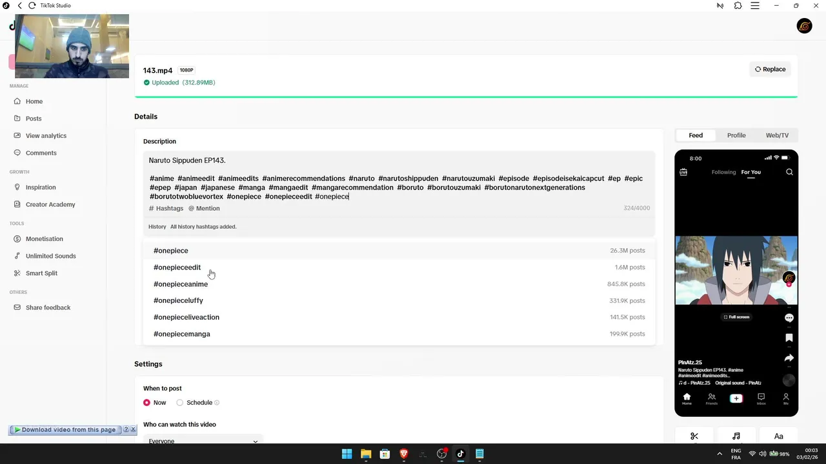
Task: Choose the #onepieceanime hashtag suggestion
Action: 399,284
